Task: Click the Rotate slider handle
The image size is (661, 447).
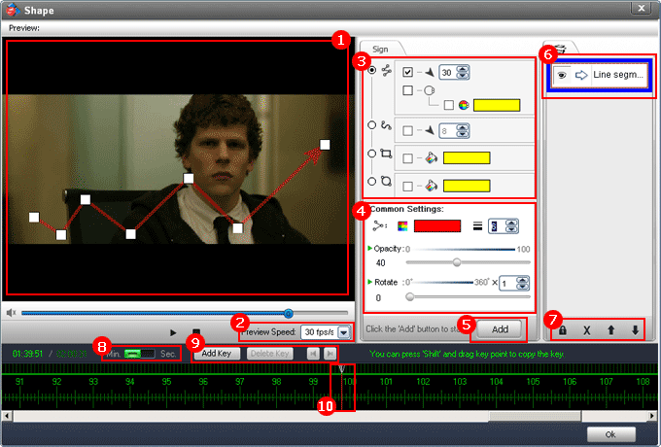Action: (410, 297)
